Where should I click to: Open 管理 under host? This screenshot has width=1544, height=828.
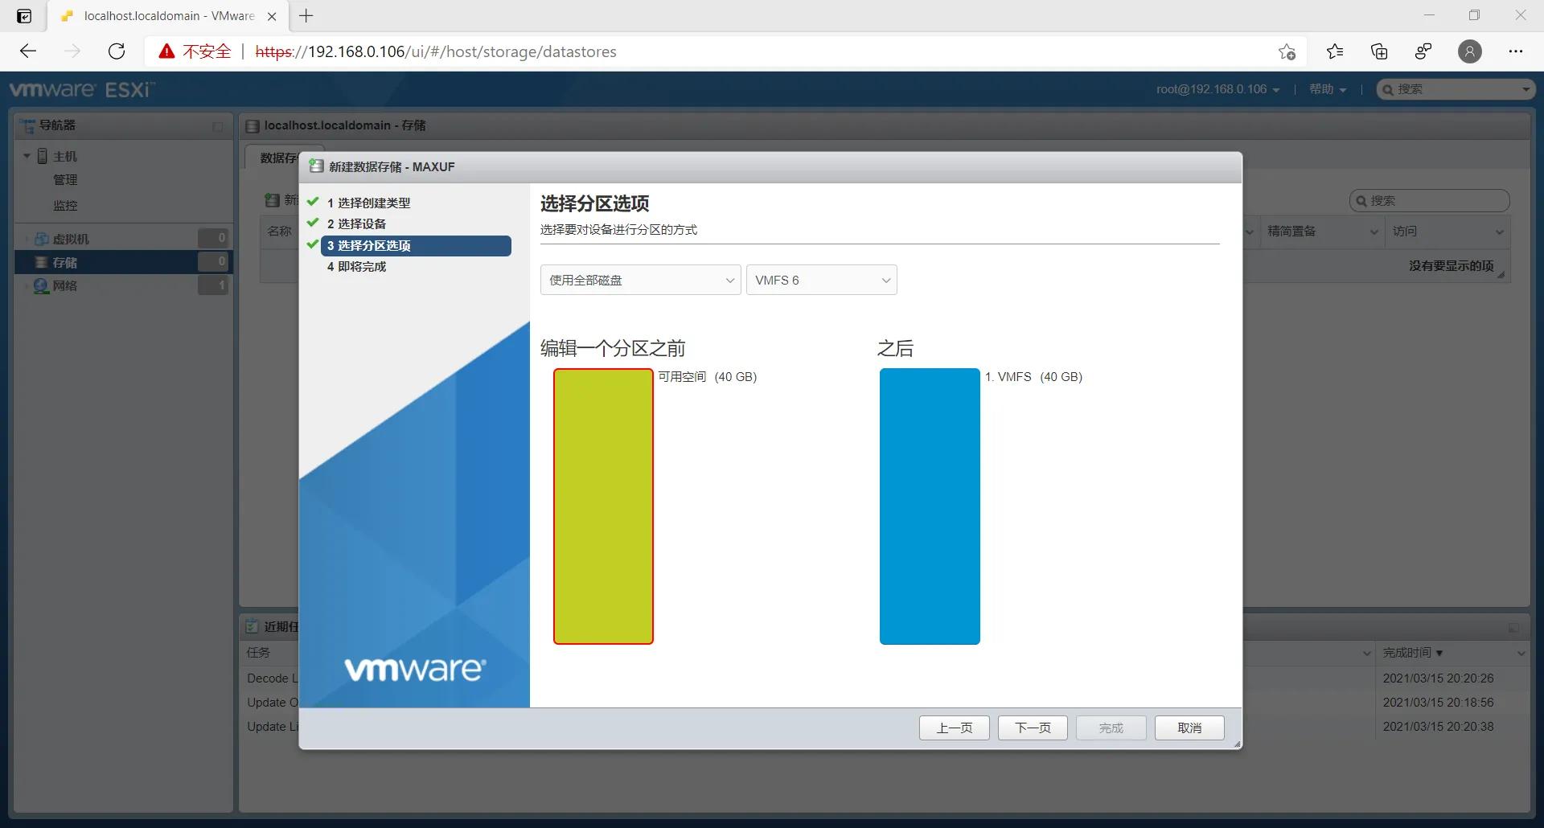click(65, 180)
